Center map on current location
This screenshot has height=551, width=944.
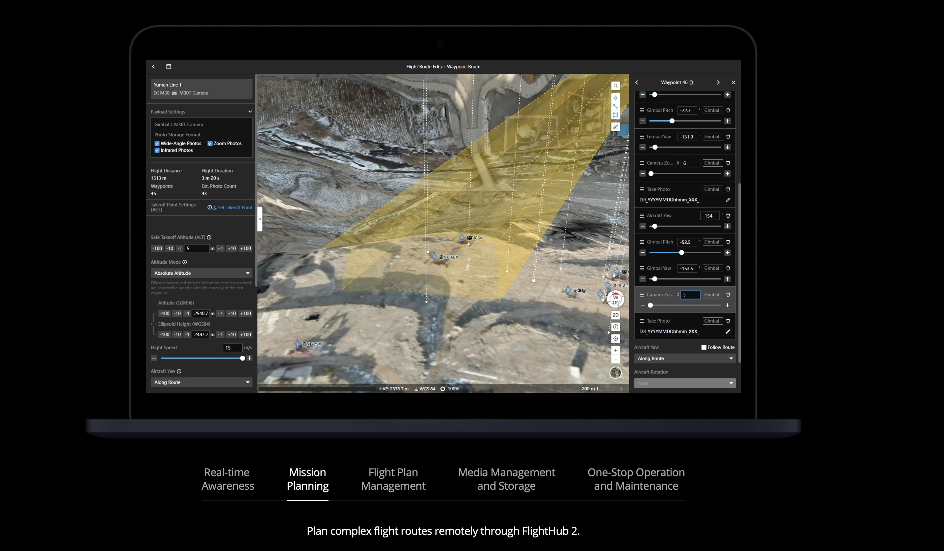click(615, 338)
